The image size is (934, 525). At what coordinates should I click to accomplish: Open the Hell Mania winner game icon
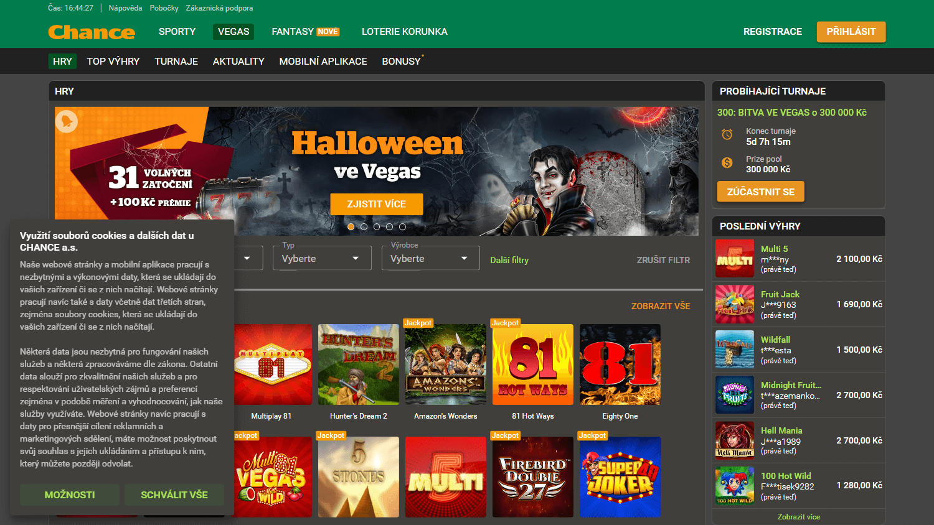[x=735, y=440]
